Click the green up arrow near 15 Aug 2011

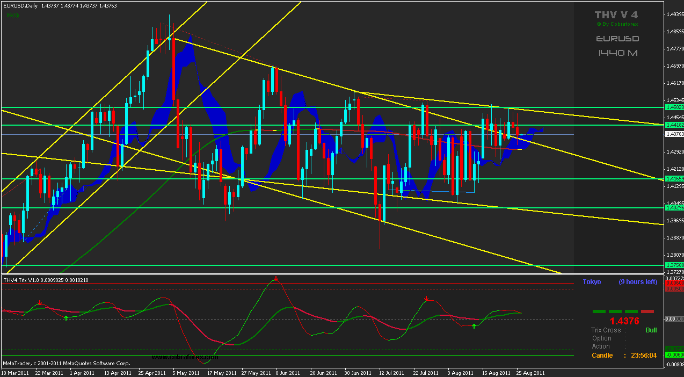(474, 326)
